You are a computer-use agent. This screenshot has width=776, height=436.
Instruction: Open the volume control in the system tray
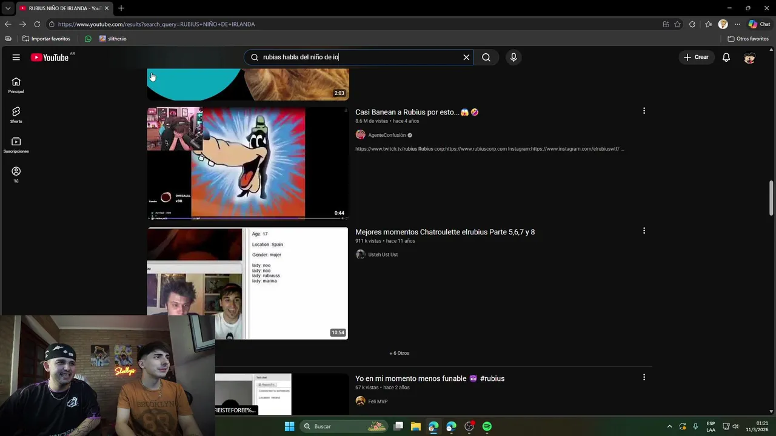pos(735,426)
